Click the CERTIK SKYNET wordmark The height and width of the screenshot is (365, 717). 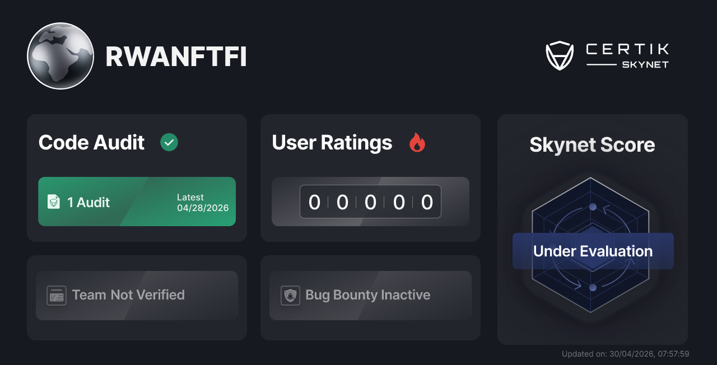tap(627, 56)
